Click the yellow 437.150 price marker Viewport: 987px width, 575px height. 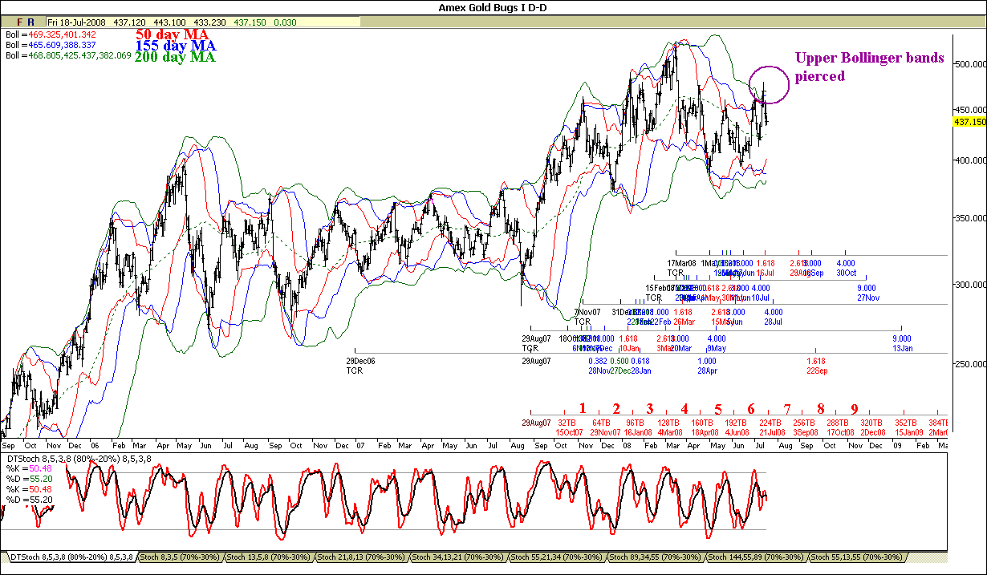coord(969,122)
